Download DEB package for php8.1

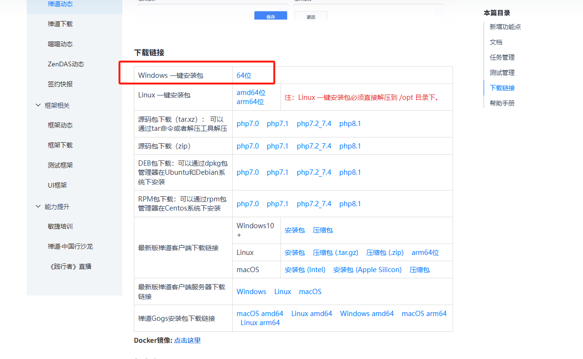350,172
